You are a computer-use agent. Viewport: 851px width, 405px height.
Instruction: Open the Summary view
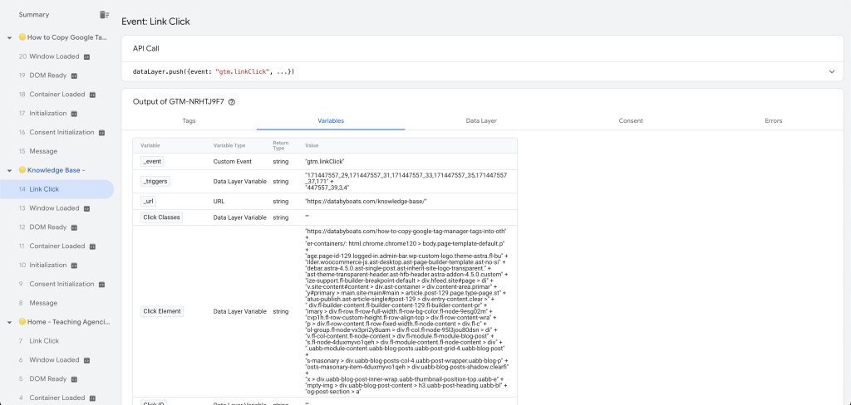pos(33,15)
